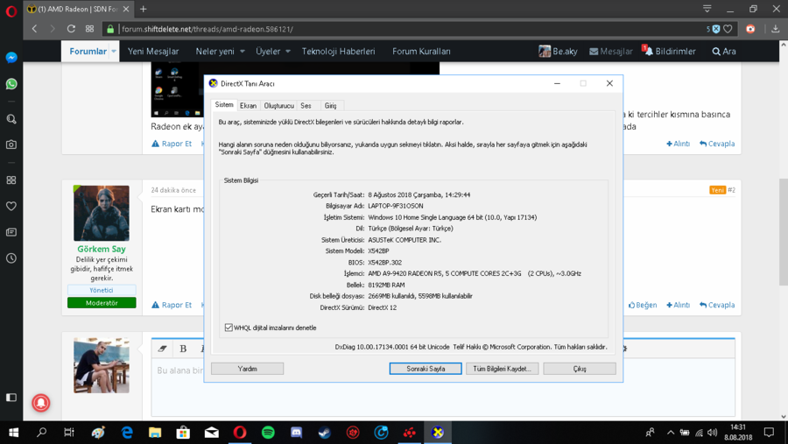
Task: Open Bildirimler notifications link
Action: pos(670,52)
